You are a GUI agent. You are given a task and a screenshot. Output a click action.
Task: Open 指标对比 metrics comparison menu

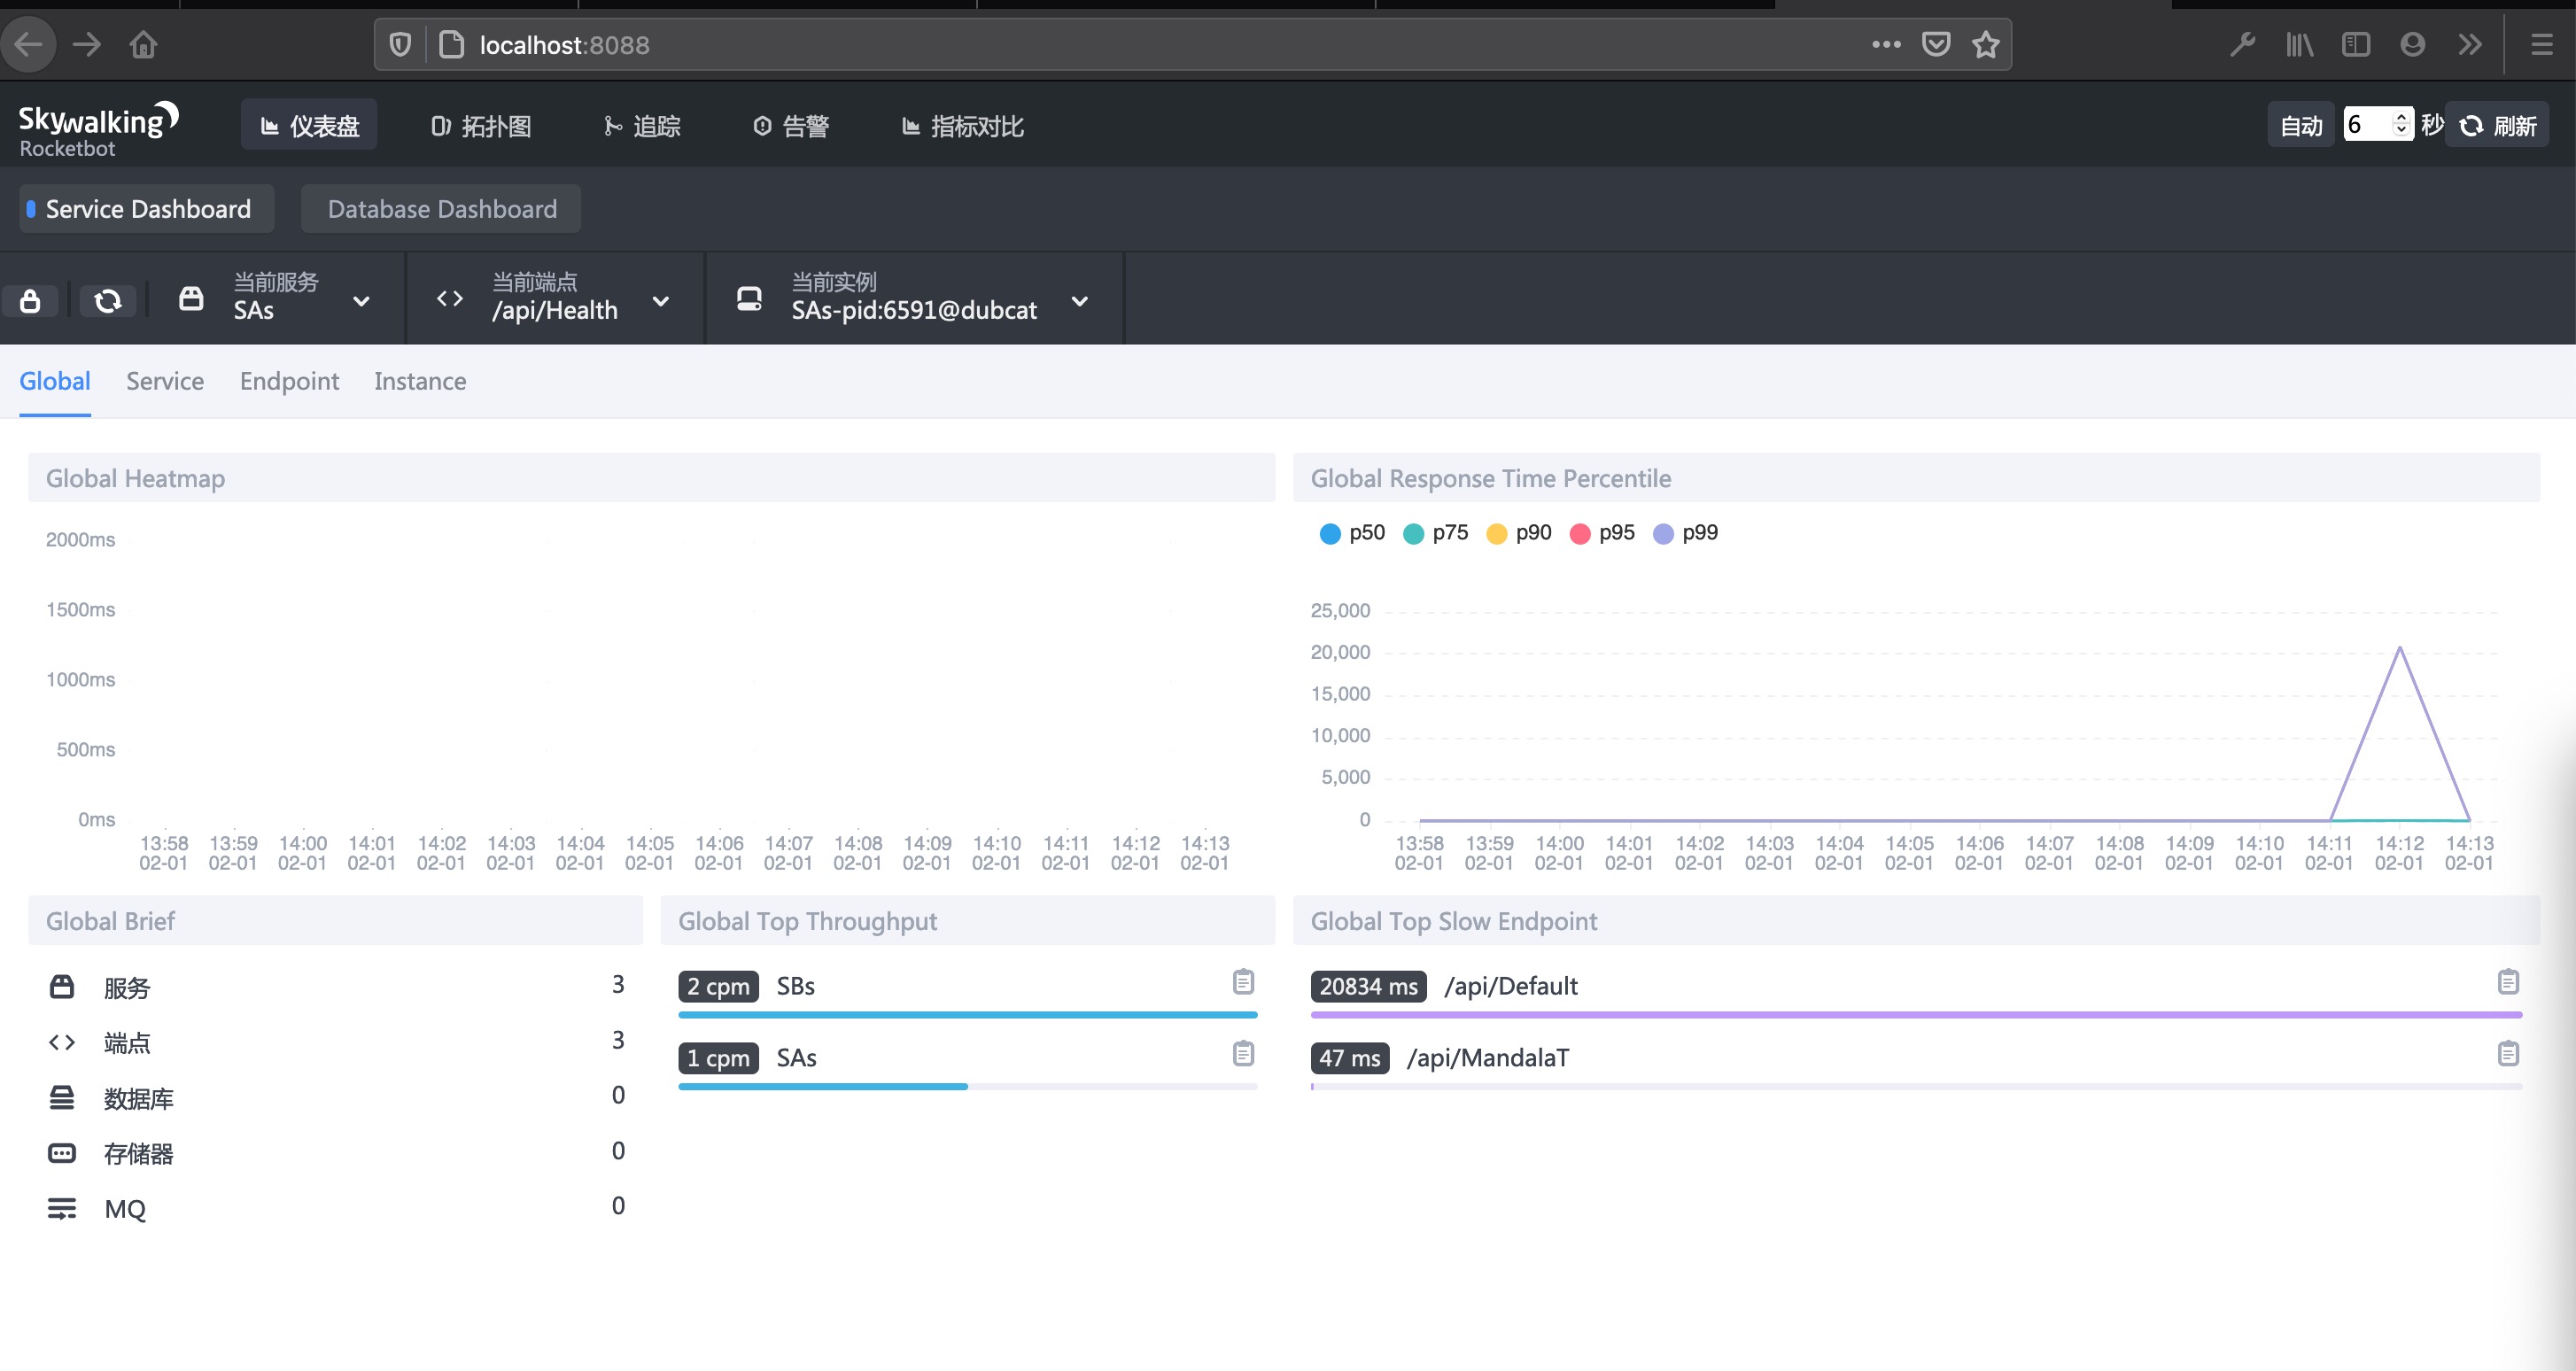963,125
